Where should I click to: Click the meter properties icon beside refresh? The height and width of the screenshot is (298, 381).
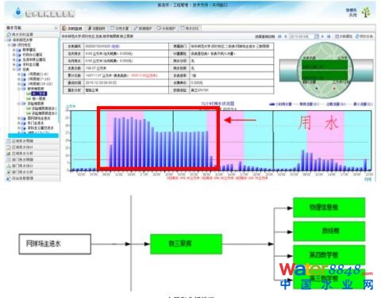[337, 36]
